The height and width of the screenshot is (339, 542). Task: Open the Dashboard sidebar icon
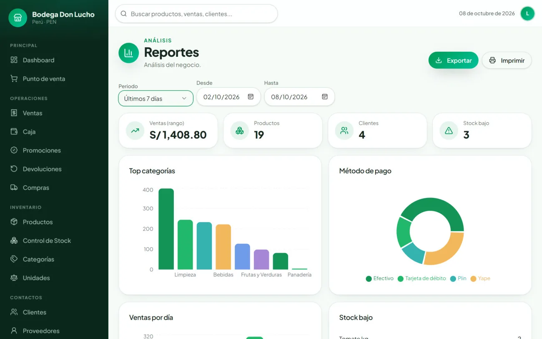click(14, 60)
